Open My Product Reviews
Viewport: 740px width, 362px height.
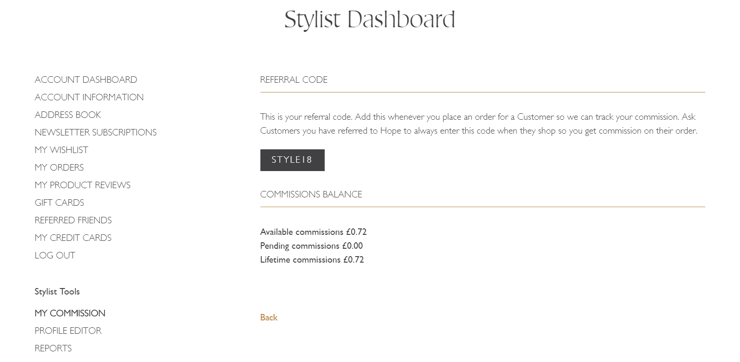coord(82,185)
